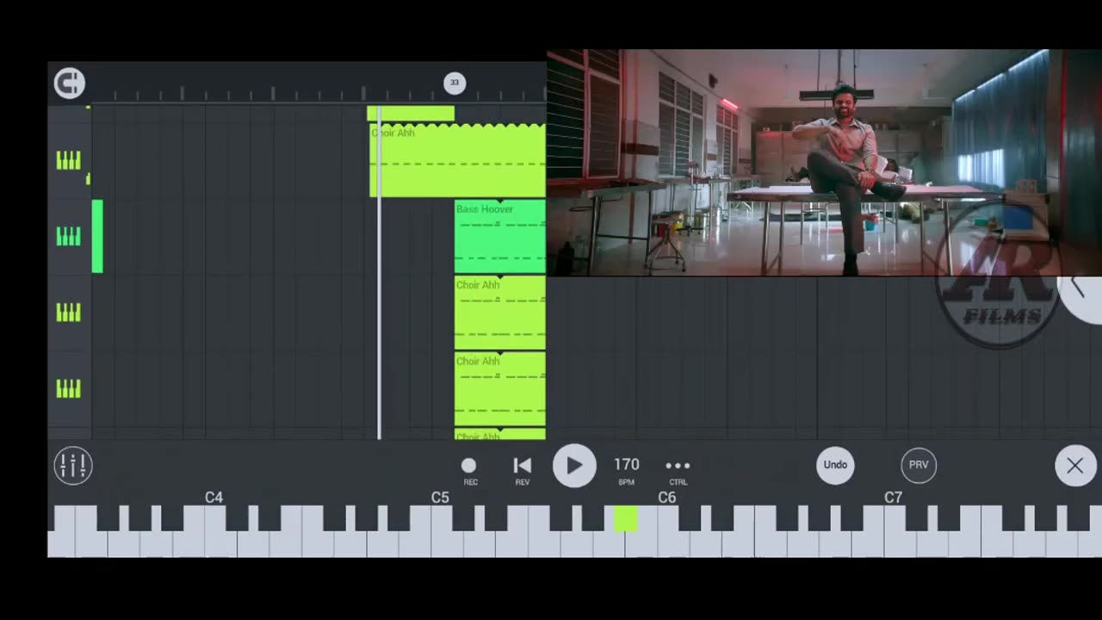
Task: Open the 170 BPM tempo setting
Action: click(627, 470)
